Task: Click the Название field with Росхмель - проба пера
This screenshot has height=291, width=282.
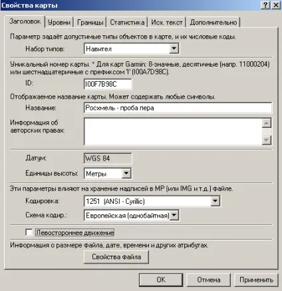Action: [x=178, y=108]
